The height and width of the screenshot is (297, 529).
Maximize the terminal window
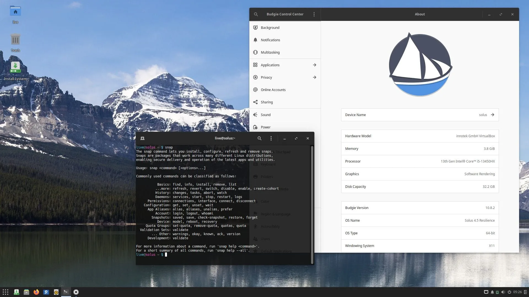(296, 138)
